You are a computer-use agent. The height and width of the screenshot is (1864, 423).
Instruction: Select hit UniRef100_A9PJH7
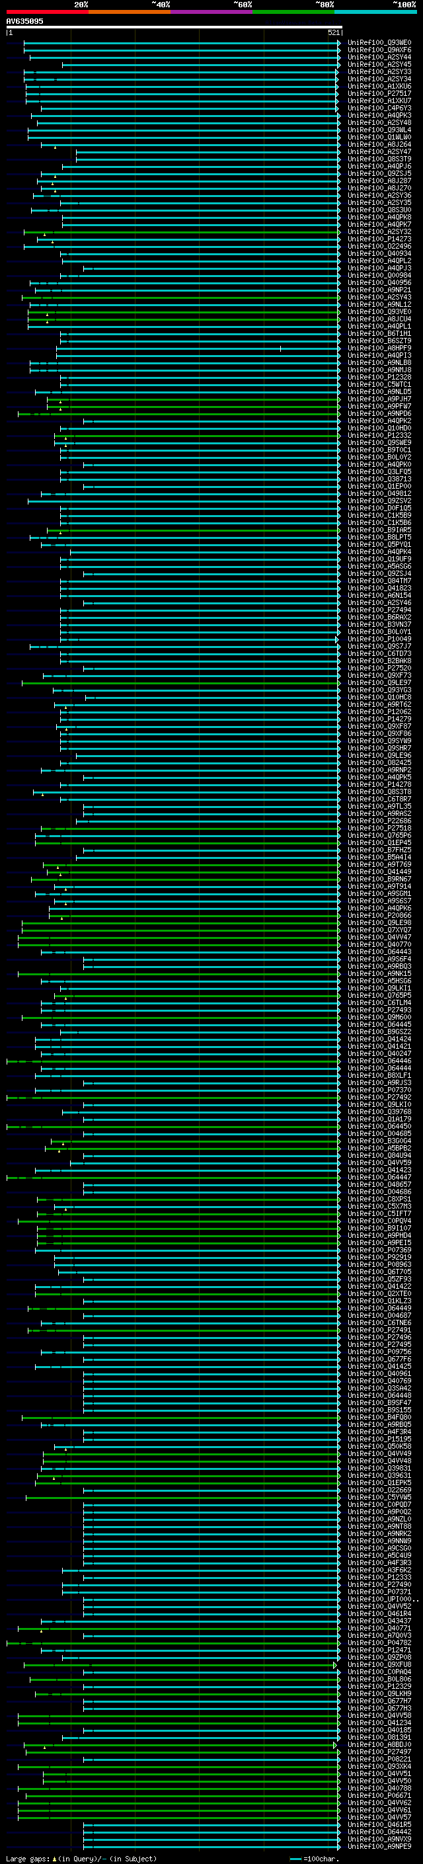tap(379, 399)
